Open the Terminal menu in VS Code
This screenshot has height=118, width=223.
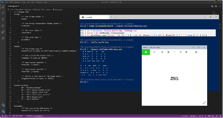tap(39, 2)
